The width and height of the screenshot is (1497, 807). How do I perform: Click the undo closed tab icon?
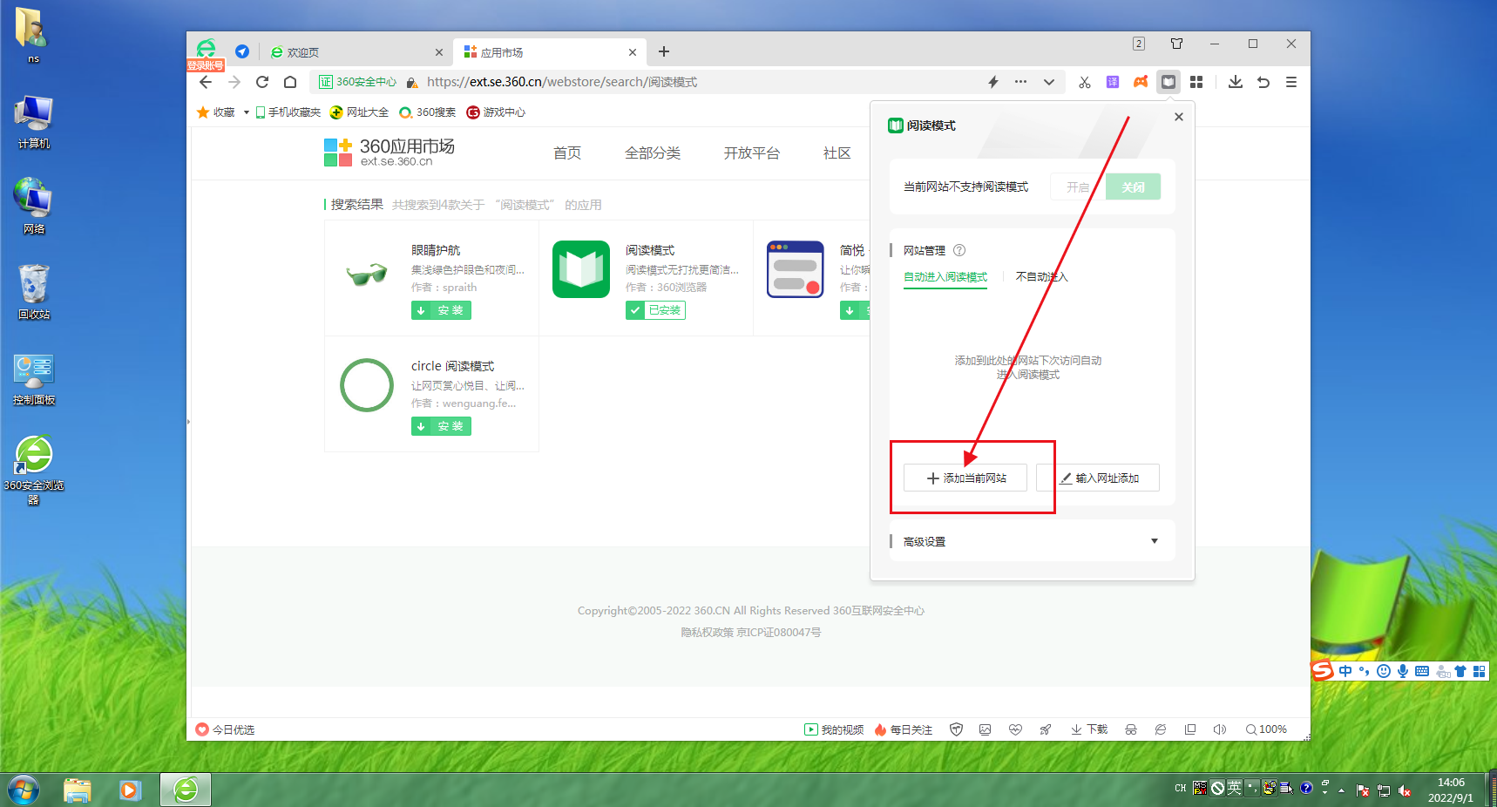click(1263, 82)
